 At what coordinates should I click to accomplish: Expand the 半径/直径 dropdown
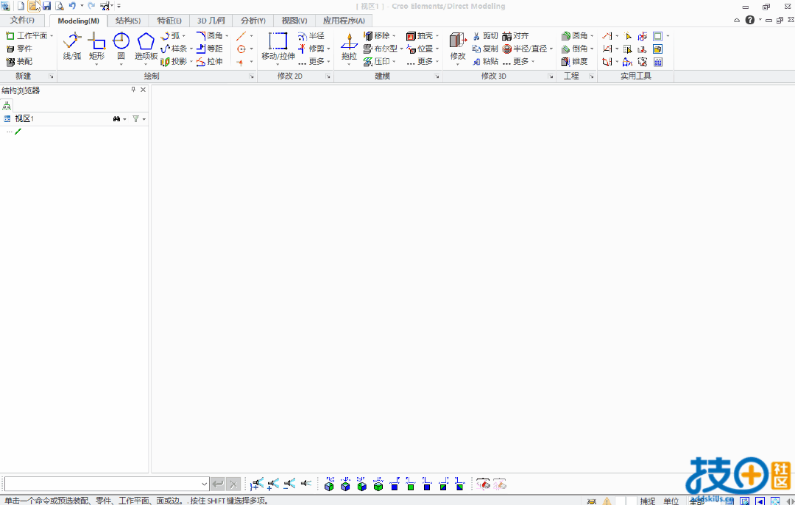tap(551, 49)
